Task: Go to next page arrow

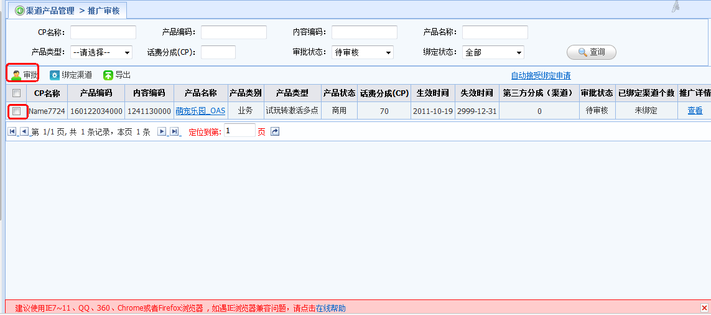Action: click(x=162, y=132)
